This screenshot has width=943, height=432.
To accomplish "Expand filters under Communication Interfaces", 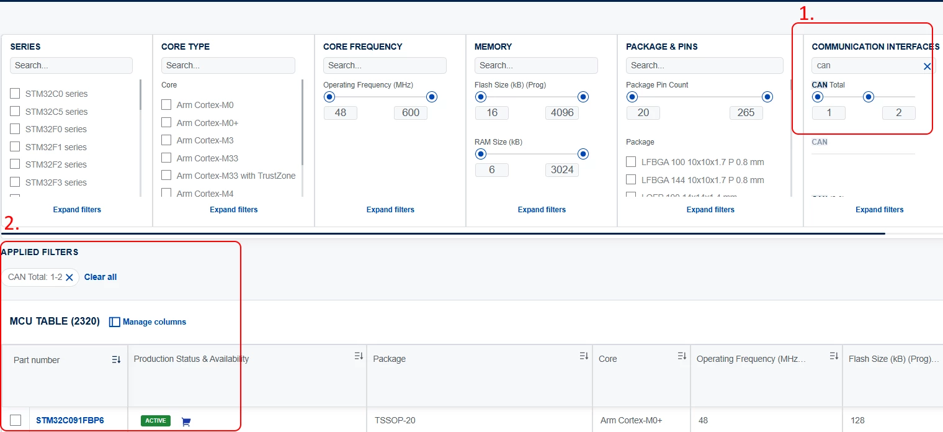I will tap(879, 210).
